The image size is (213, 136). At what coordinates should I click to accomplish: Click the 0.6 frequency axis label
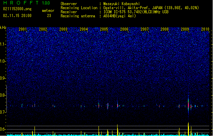[x=3, y=129]
